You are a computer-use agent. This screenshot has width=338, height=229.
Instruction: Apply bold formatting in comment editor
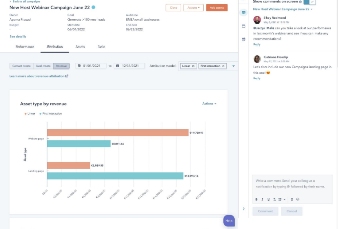pyautogui.click(x=256, y=199)
